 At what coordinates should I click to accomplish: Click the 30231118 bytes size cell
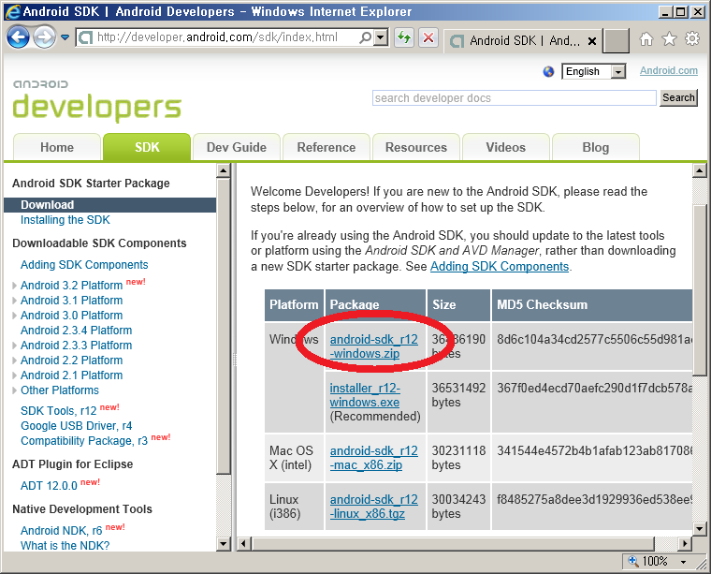pos(458,458)
